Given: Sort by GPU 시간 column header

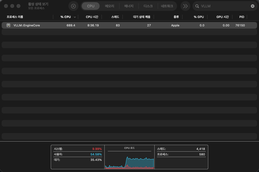Looking at the screenshot, I should 223,17.
